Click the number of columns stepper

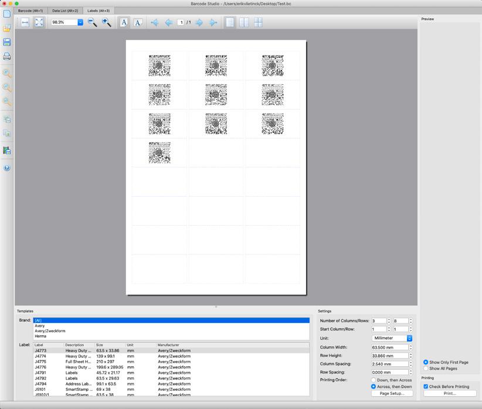click(x=389, y=321)
